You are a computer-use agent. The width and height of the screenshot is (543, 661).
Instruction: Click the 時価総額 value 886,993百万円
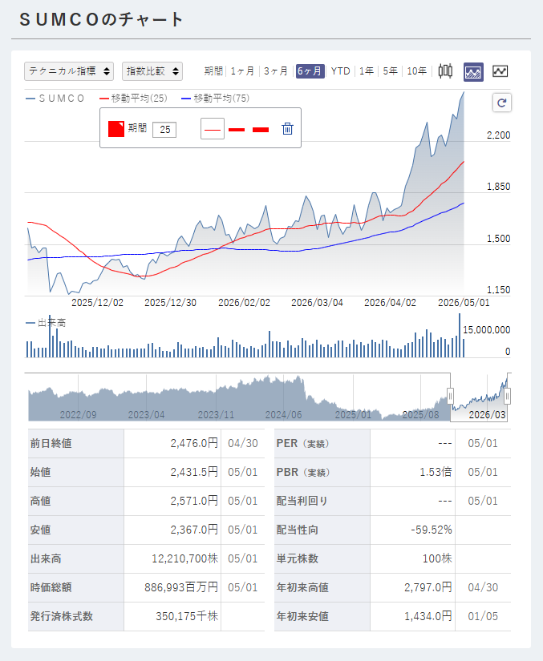(181, 587)
